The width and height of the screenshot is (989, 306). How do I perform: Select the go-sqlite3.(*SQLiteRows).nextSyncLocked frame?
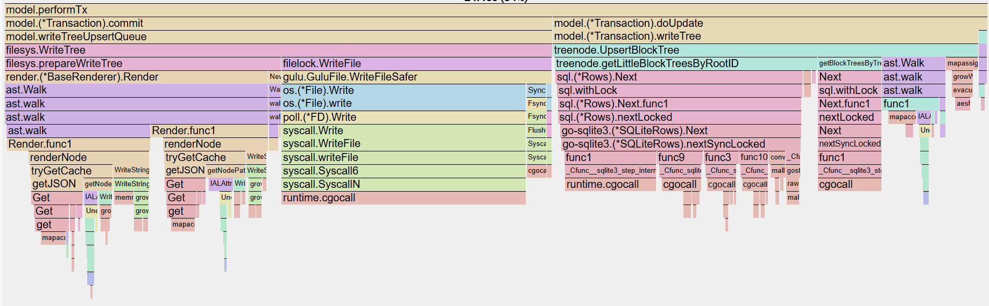coord(681,144)
